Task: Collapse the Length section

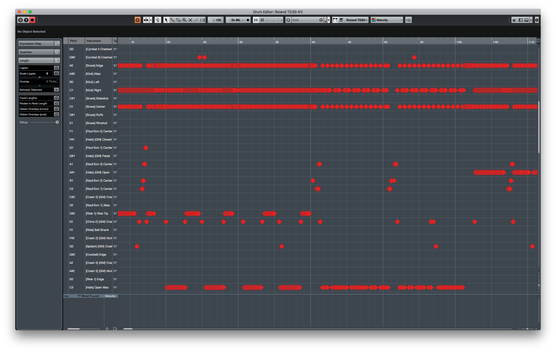Action: coord(36,61)
